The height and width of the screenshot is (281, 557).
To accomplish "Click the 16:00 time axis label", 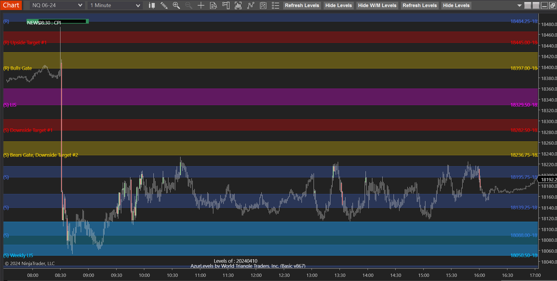I will pos(479,275).
